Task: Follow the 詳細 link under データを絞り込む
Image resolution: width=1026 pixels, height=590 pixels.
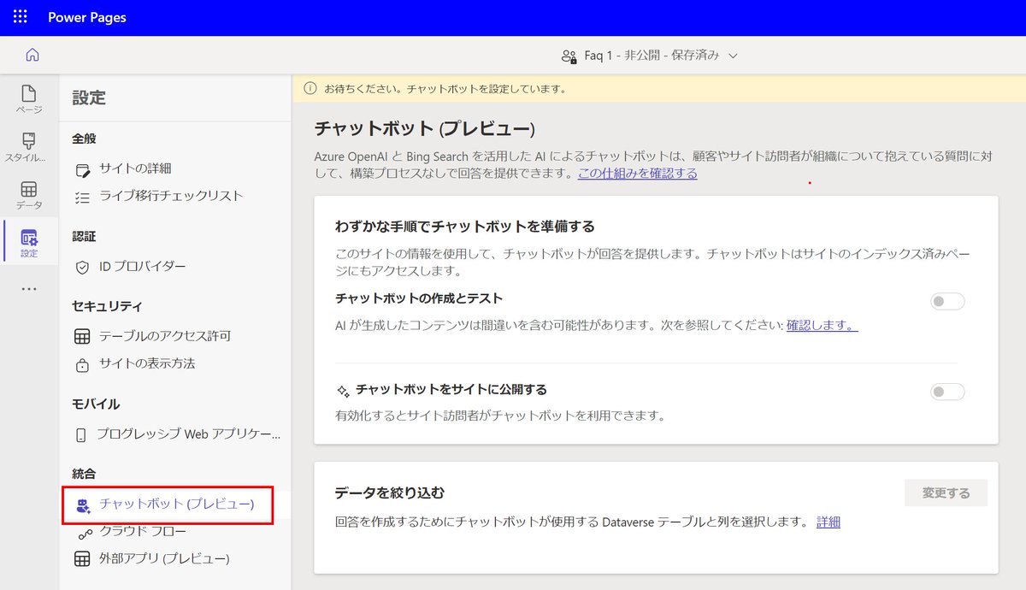Action: point(828,522)
